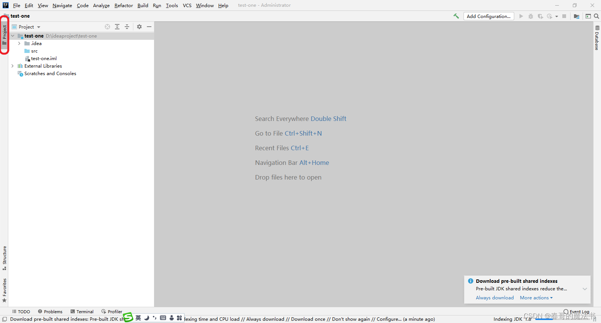This screenshot has width=601, height=323.
Task: Click the Run arrow icon
Action: (x=521, y=16)
